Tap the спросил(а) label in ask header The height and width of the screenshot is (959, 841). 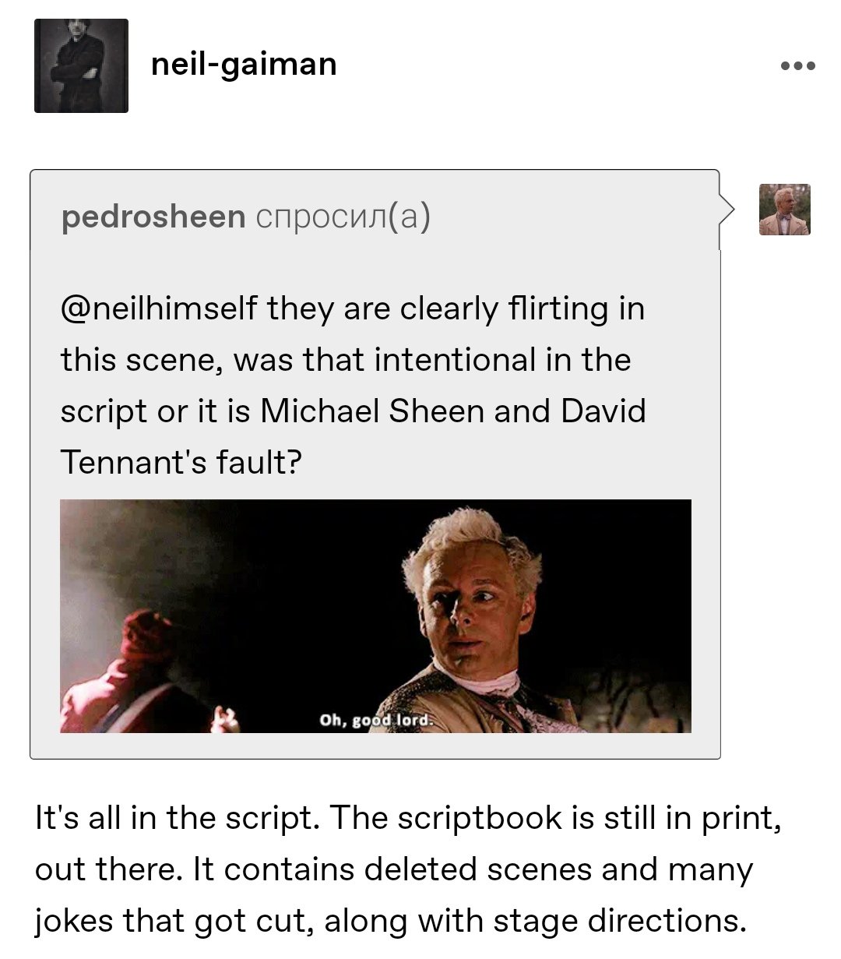click(343, 217)
